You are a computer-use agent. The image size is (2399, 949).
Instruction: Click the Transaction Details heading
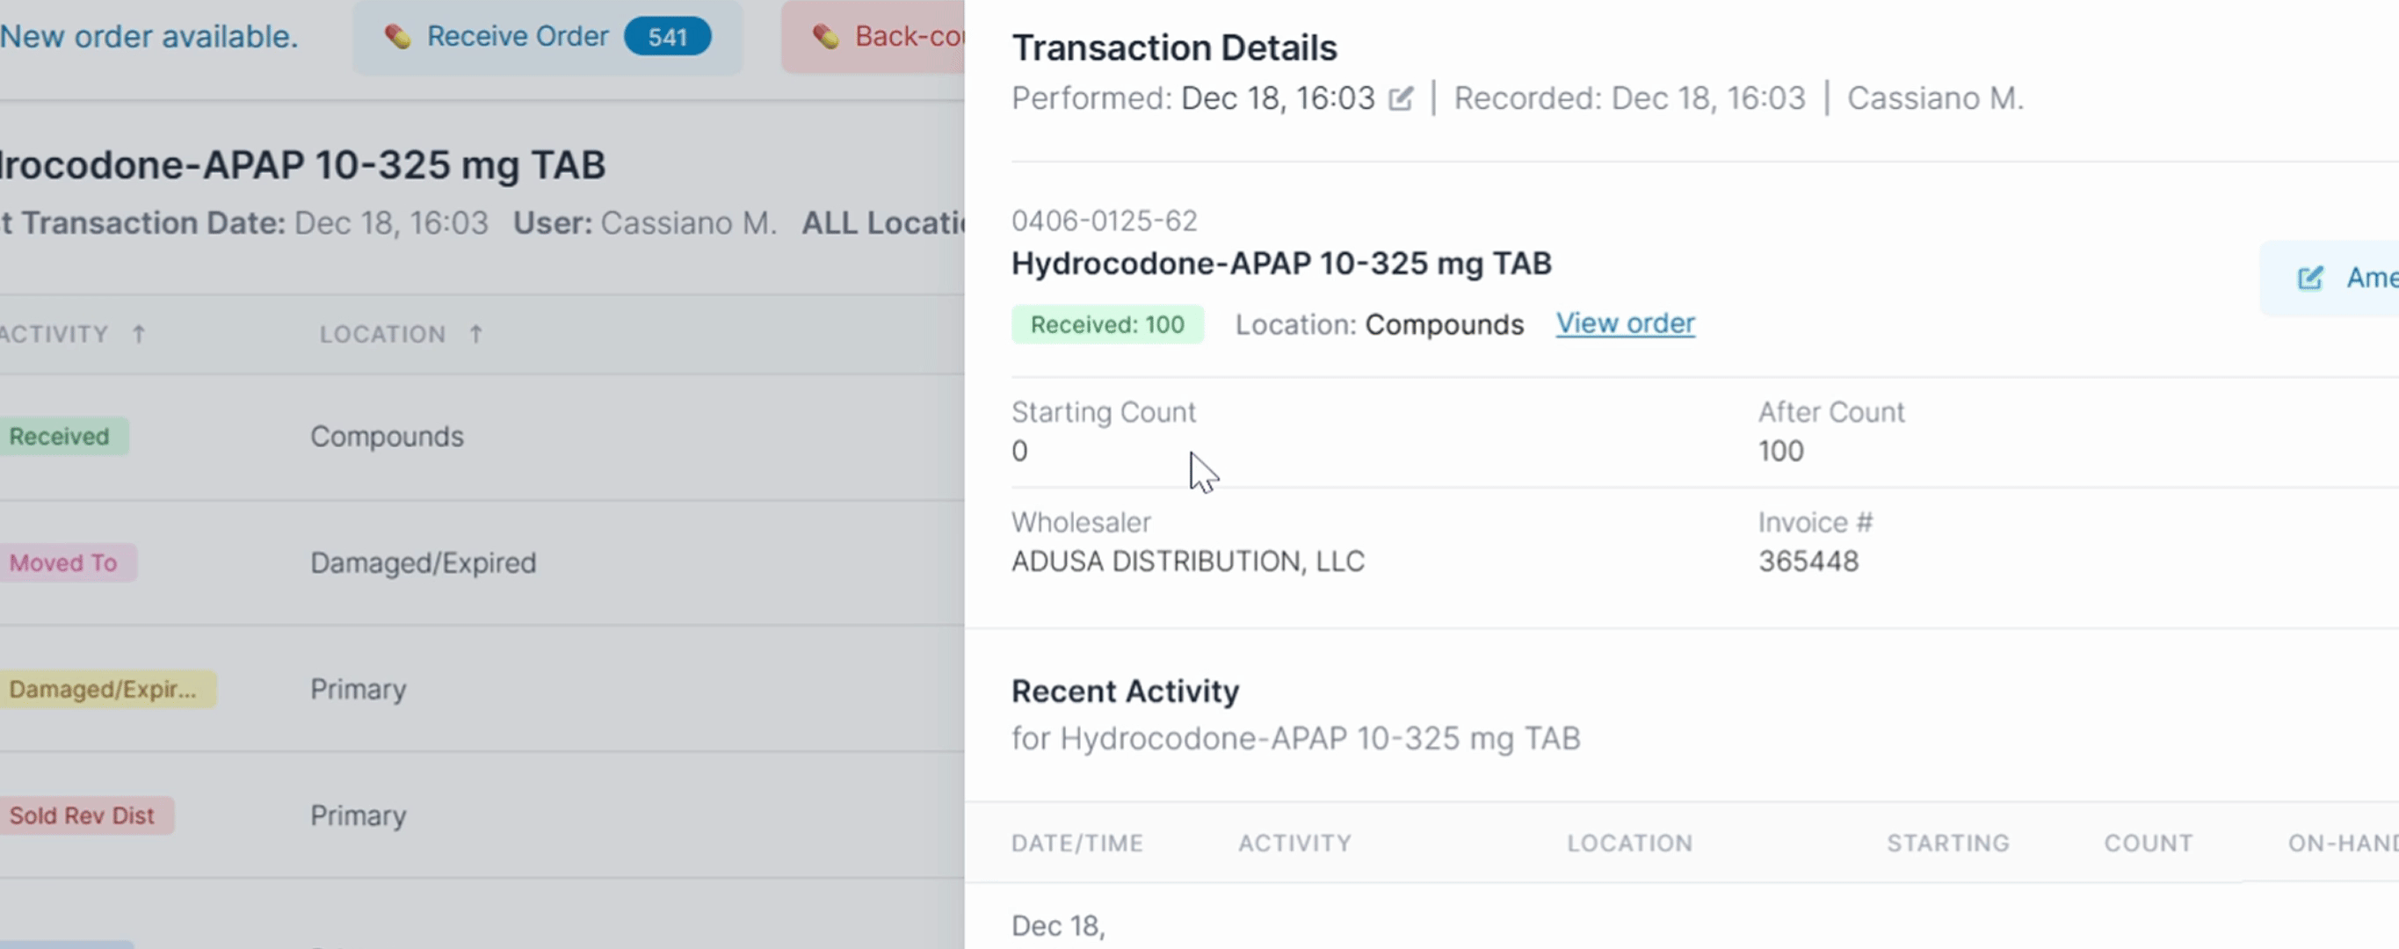(x=1174, y=47)
